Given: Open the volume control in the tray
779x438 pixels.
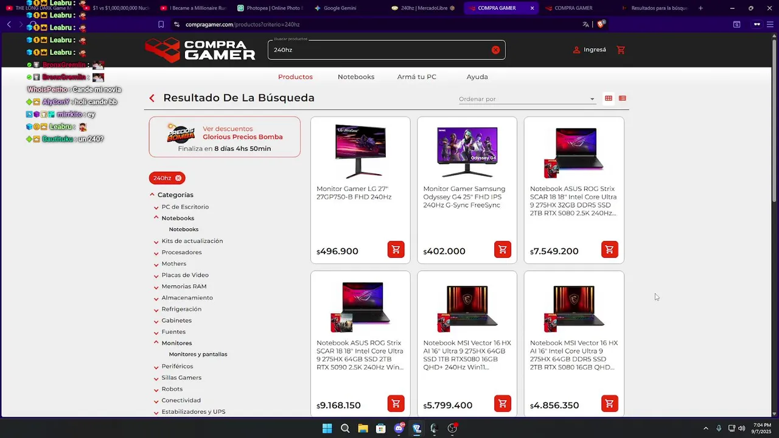Looking at the screenshot, I should pyautogui.click(x=741, y=428).
